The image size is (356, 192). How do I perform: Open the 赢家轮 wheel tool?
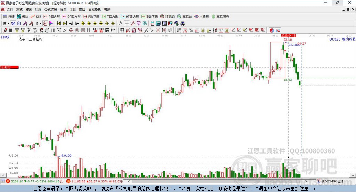[x=185, y=17]
